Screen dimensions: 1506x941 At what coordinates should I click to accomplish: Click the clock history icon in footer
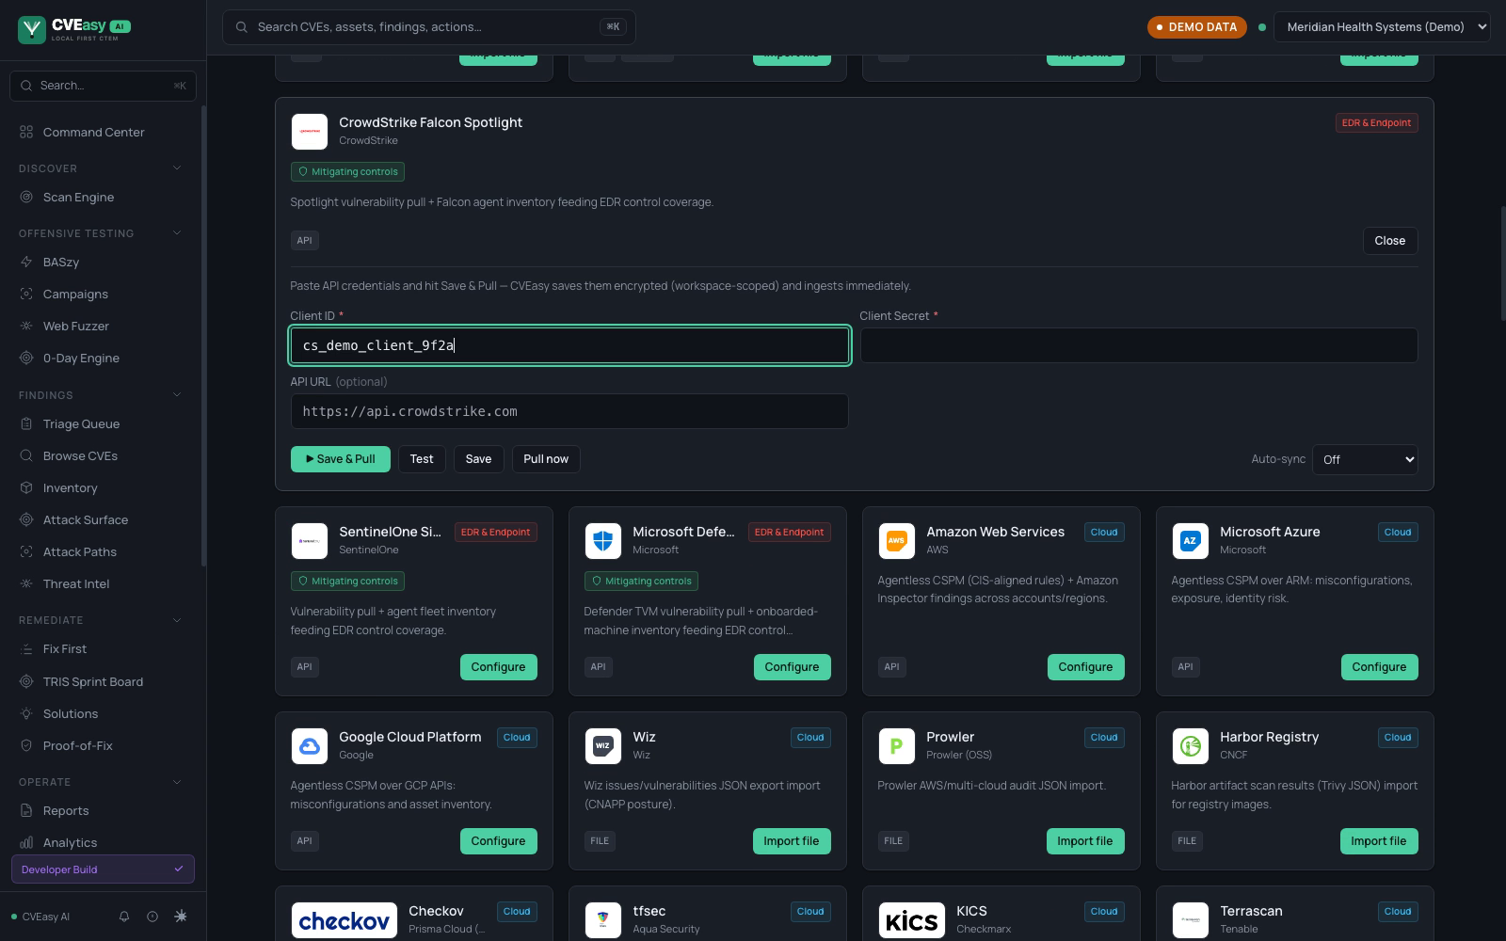(x=152, y=917)
